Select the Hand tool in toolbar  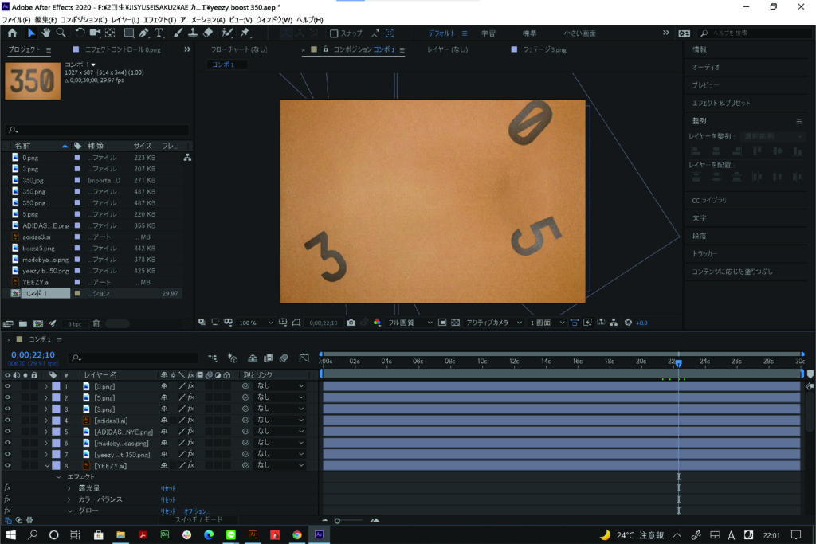pyautogui.click(x=46, y=33)
